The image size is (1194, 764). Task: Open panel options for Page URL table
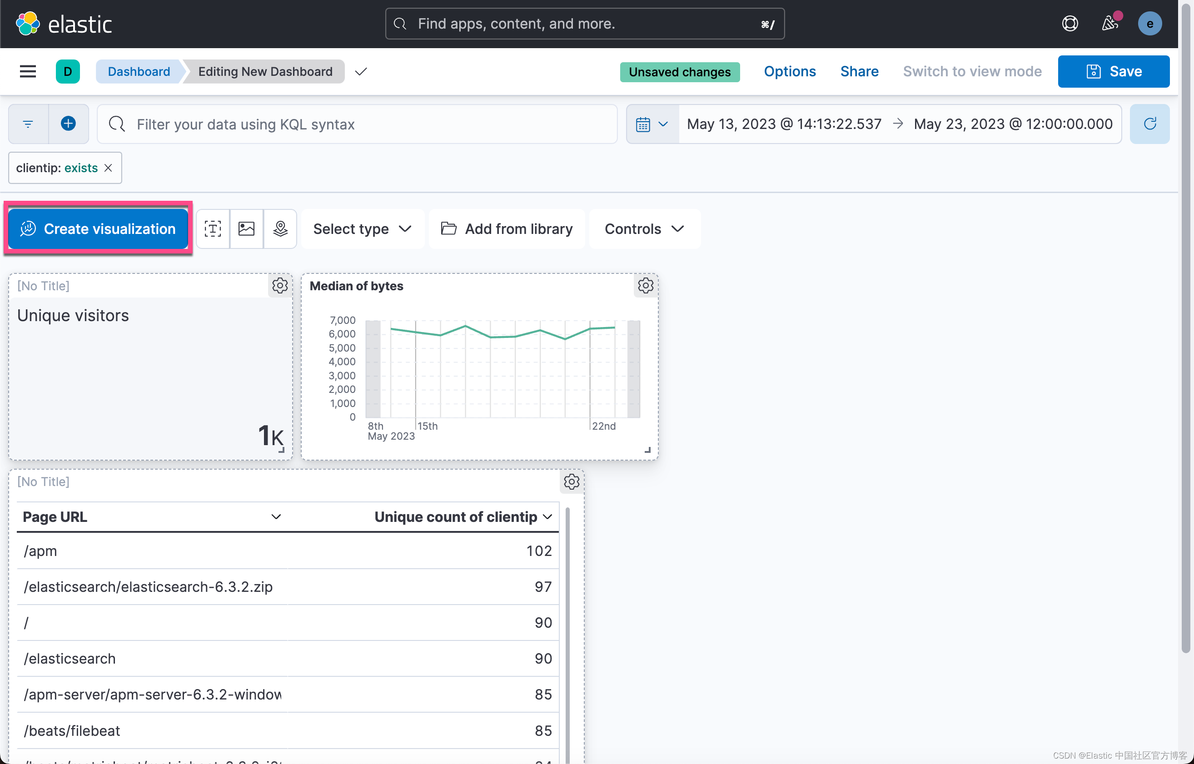pos(572,482)
